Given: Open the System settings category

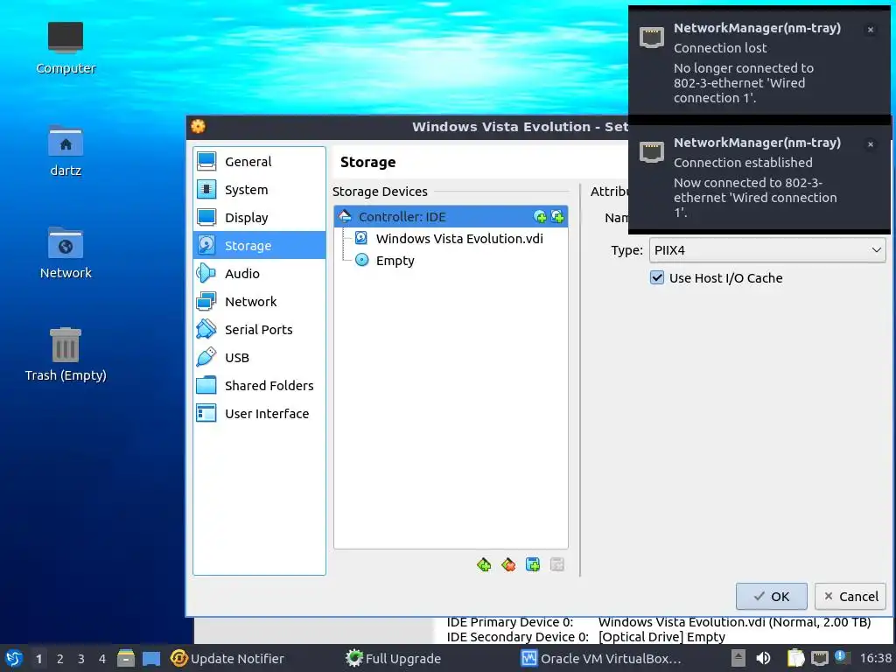Looking at the screenshot, I should pos(259,190).
